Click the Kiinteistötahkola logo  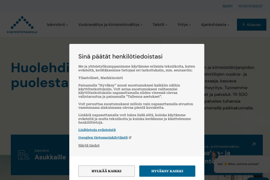pyautogui.click(x=22, y=25)
